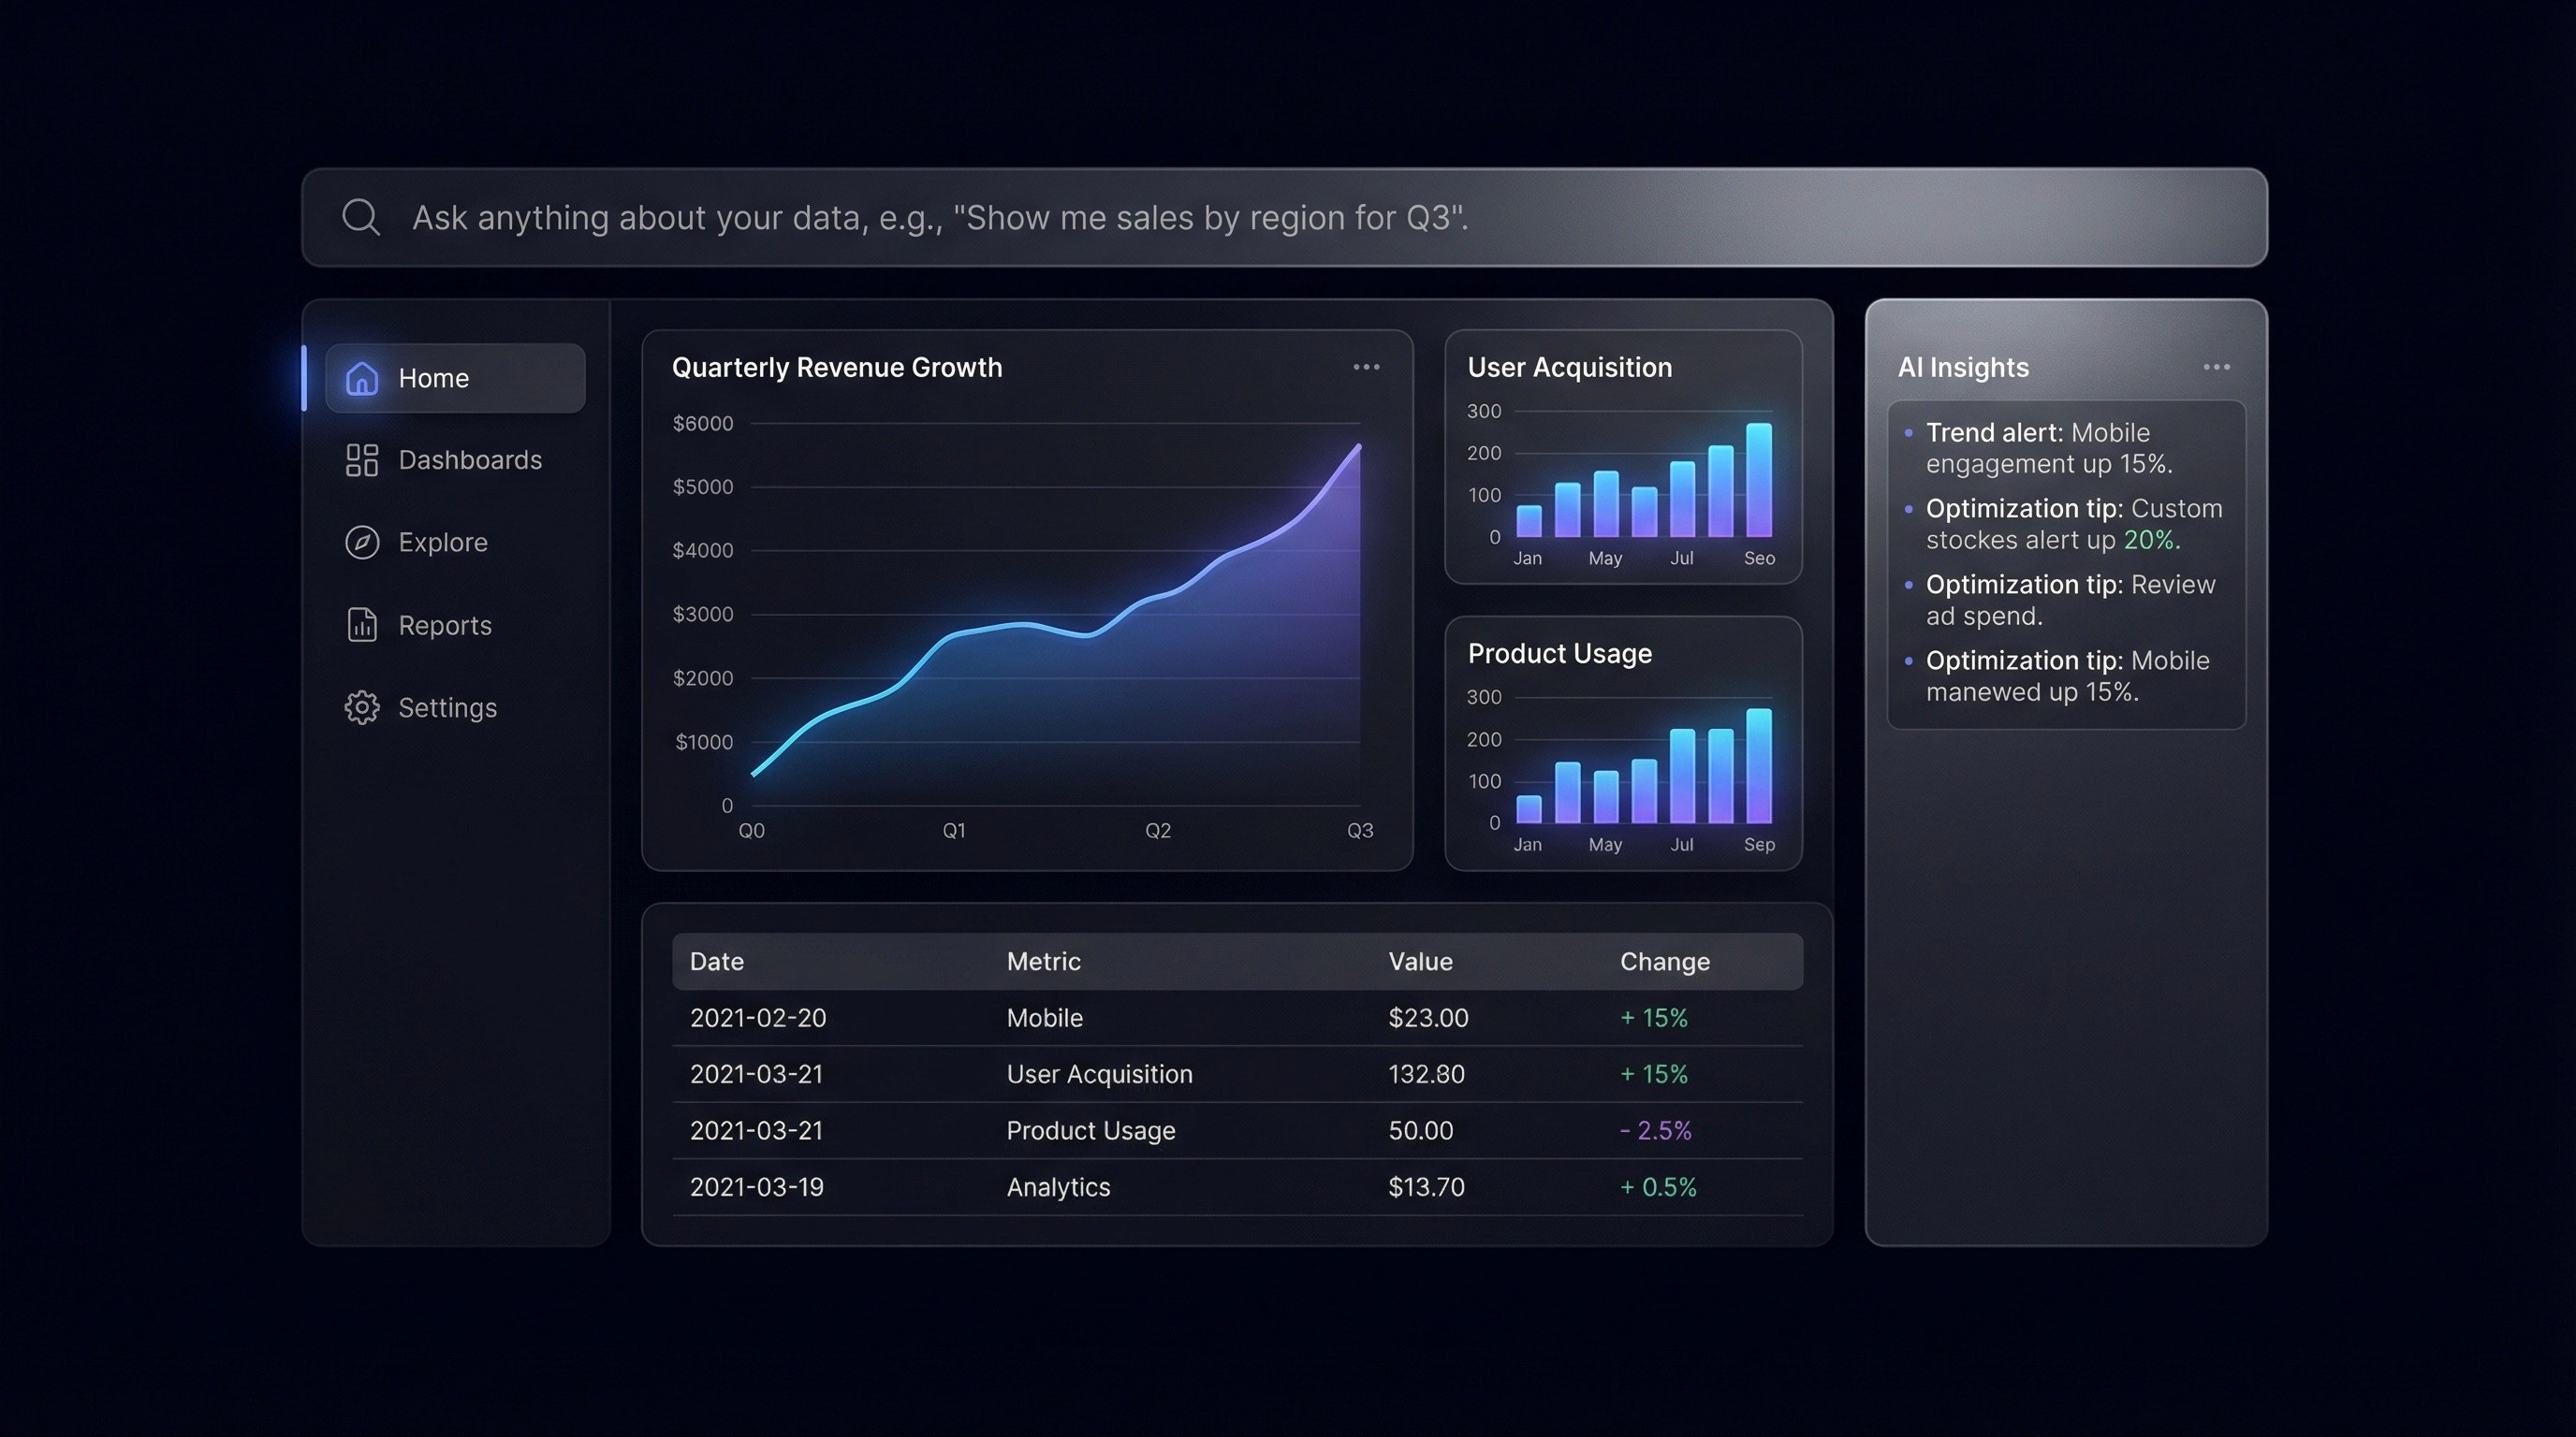Click the Trend alert insight item
This screenshot has height=1437, width=2576.
coord(2048,448)
